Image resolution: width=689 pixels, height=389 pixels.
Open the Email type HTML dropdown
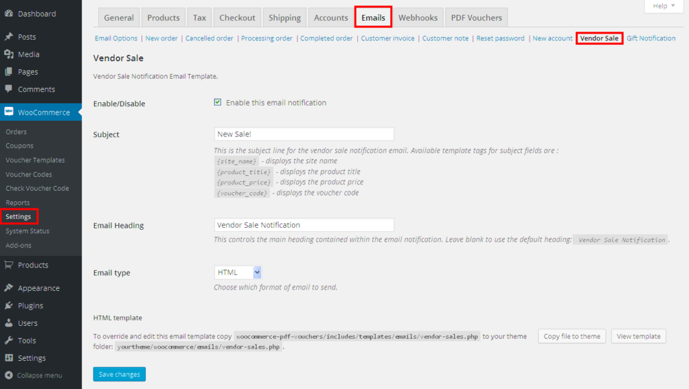tap(238, 272)
